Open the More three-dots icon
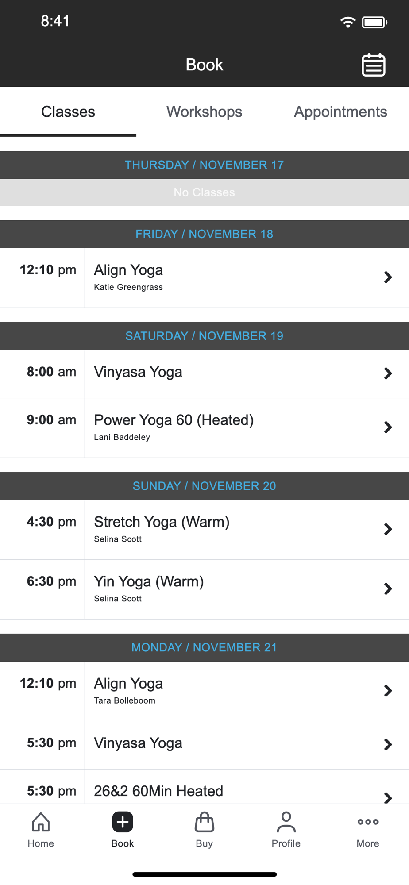The image size is (409, 885). (368, 822)
